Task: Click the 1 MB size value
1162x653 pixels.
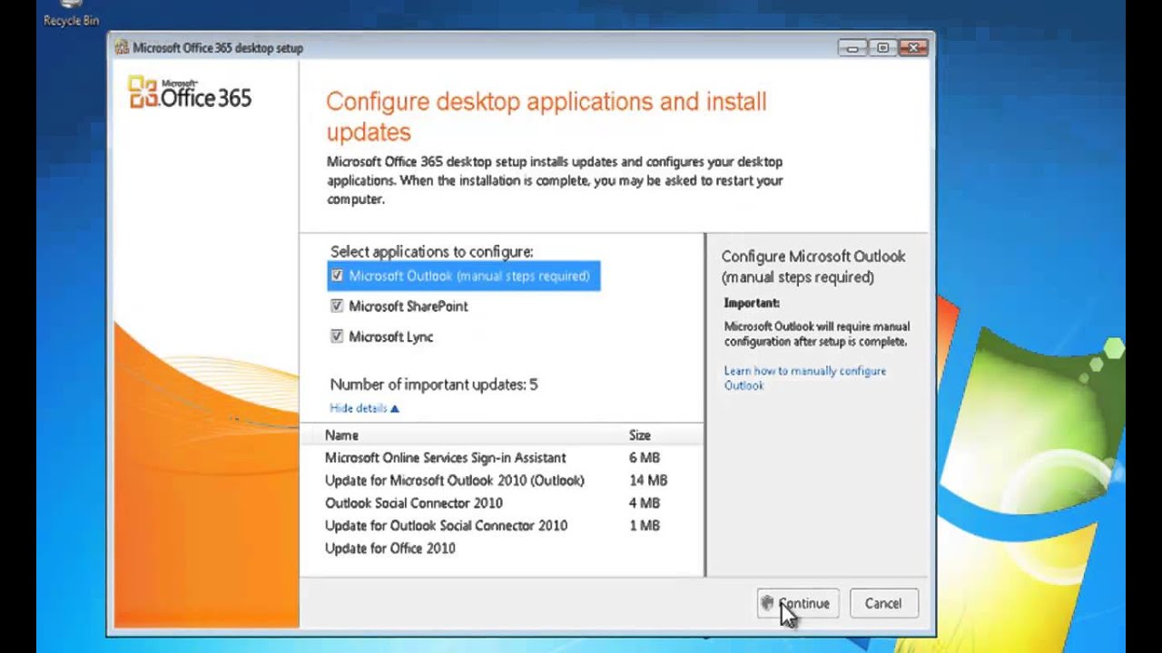Action: (645, 526)
